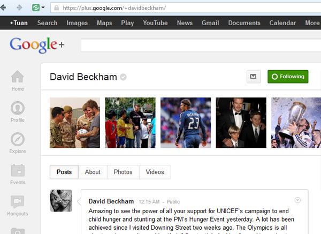Screen dimensions: 321x234
Task: Open YouTube in the Google bar
Action: pyautogui.click(x=155, y=22)
